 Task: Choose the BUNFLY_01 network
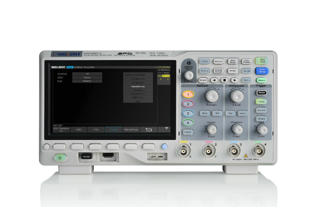point(138,98)
